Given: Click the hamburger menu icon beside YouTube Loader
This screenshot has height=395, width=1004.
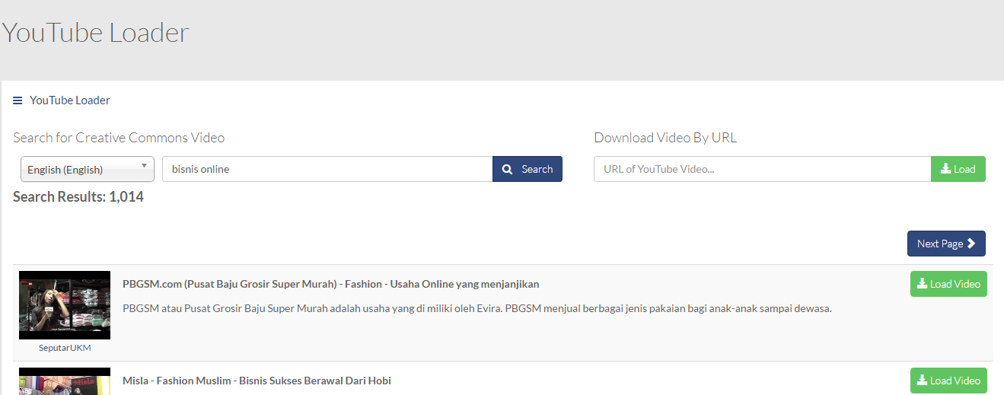Looking at the screenshot, I should (x=18, y=100).
